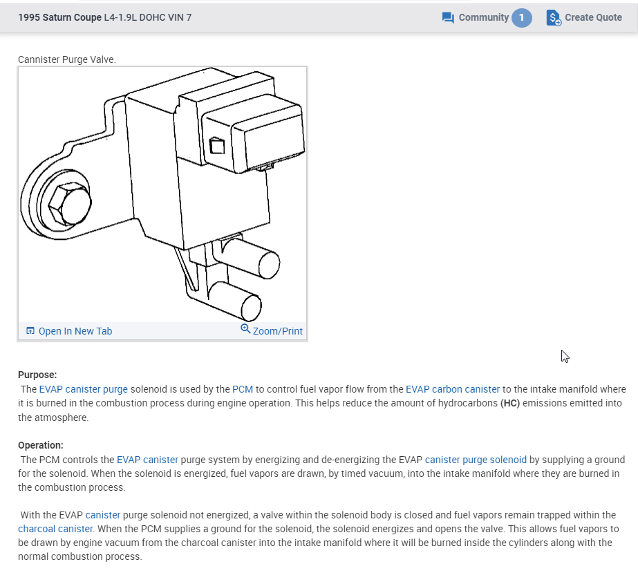Click the canister purge valve diagram
This screenshot has width=638, height=582.
pos(162,195)
